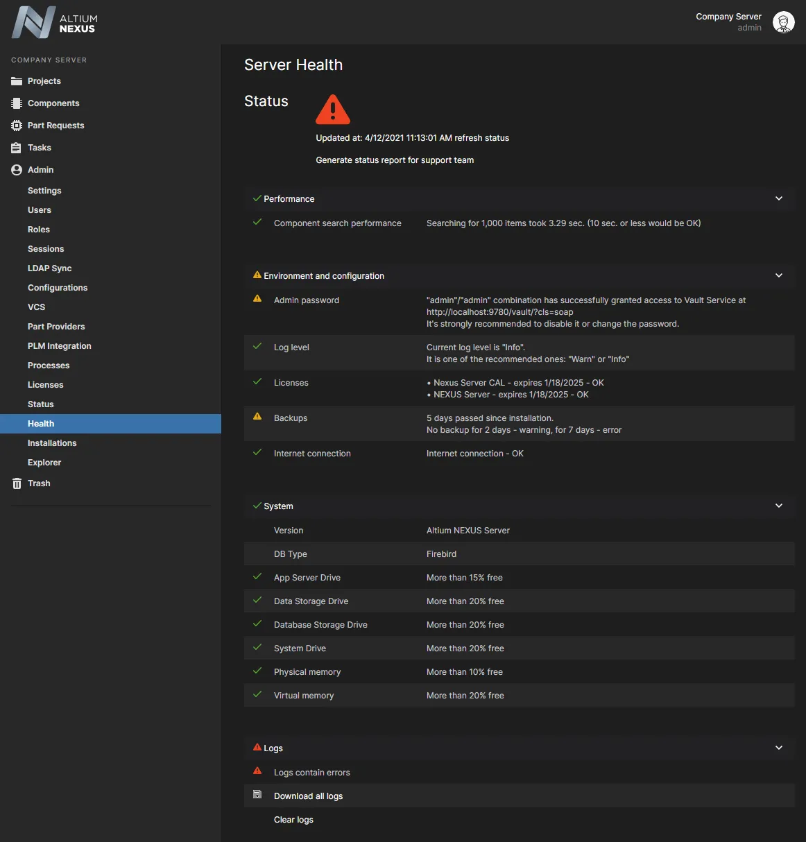Click the Clear logs link
The height and width of the screenshot is (842, 806).
point(293,820)
